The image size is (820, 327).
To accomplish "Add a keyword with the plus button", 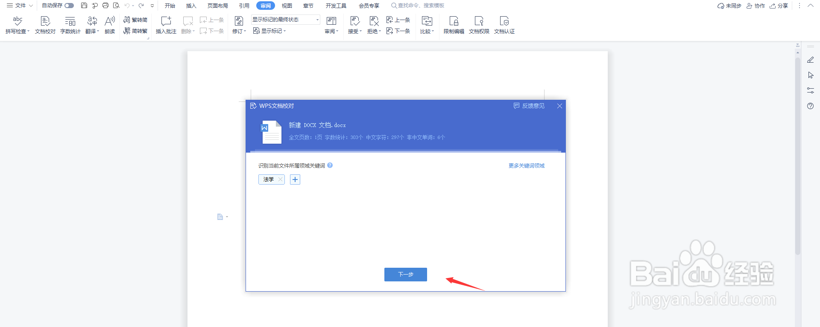I will click(x=295, y=179).
